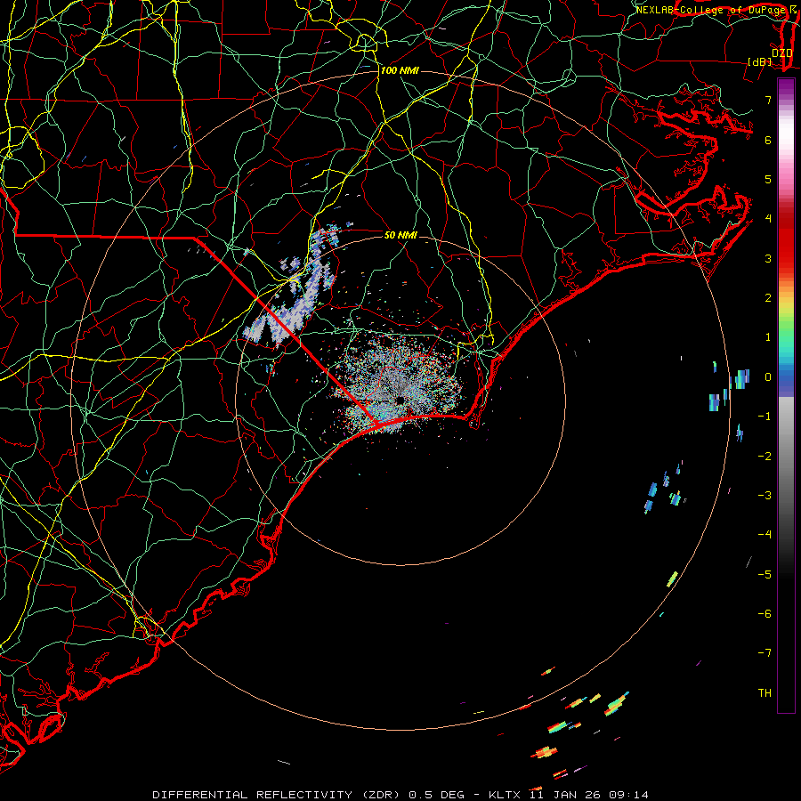Click the [dB] units label
This screenshot has width=801, height=801.
pyautogui.click(x=760, y=61)
